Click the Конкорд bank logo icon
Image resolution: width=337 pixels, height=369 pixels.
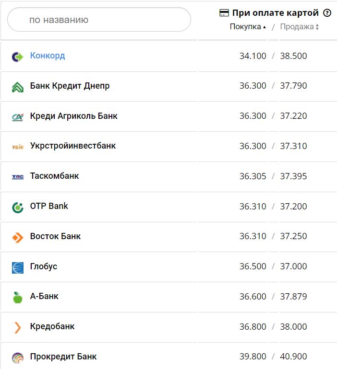(18, 57)
